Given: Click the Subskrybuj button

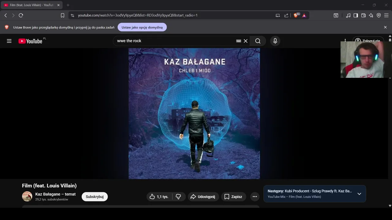Looking at the screenshot, I should (95, 197).
